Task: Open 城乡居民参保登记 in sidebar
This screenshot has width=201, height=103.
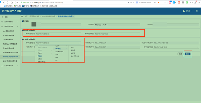Action: (9, 31)
